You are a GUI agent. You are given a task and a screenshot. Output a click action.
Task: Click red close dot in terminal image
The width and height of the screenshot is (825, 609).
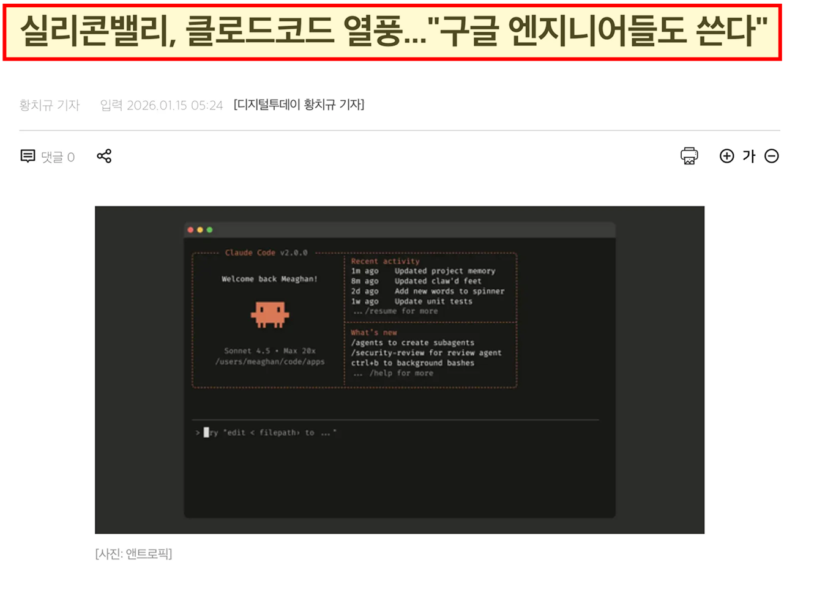pos(190,230)
